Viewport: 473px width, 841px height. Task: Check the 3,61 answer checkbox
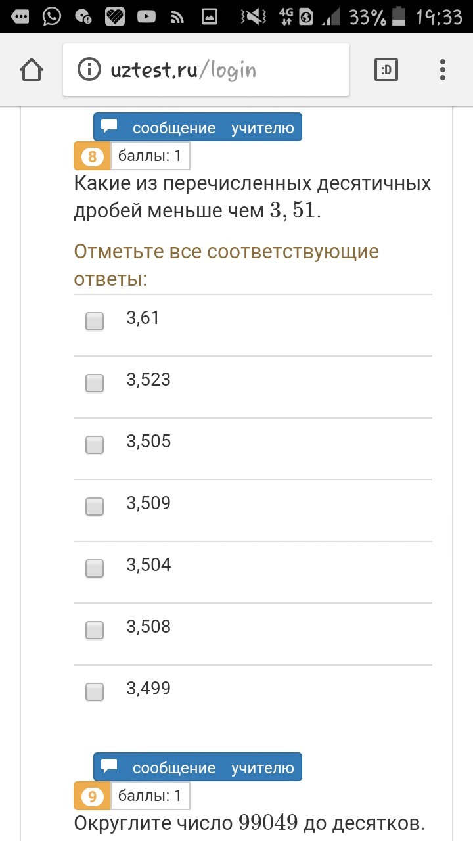pos(95,321)
